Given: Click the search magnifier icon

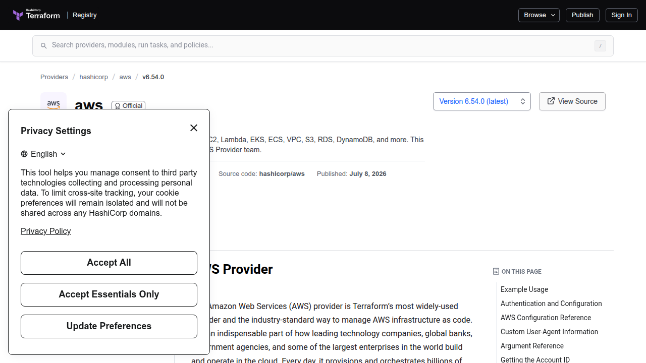Looking at the screenshot, I should pos(44,46).
